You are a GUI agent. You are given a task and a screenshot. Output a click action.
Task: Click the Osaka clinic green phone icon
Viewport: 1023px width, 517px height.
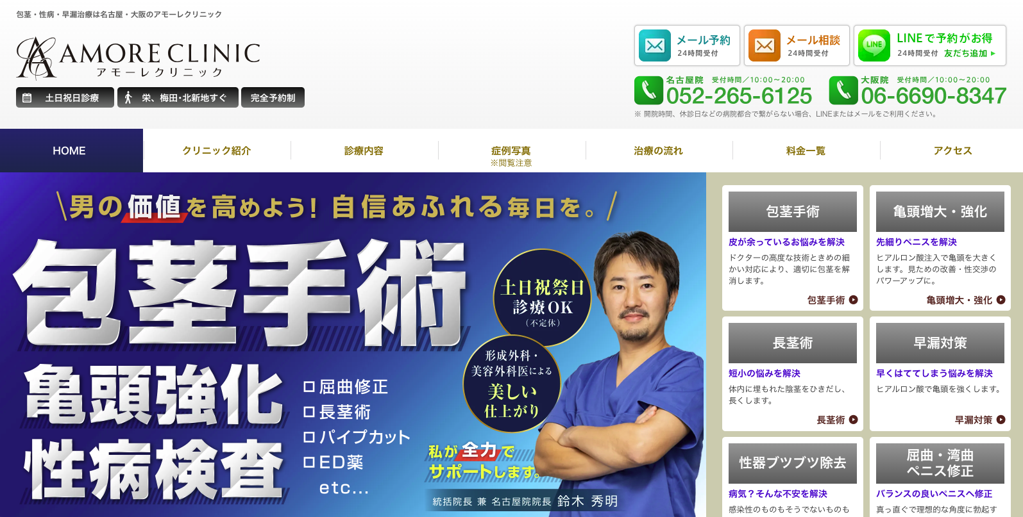843,90
